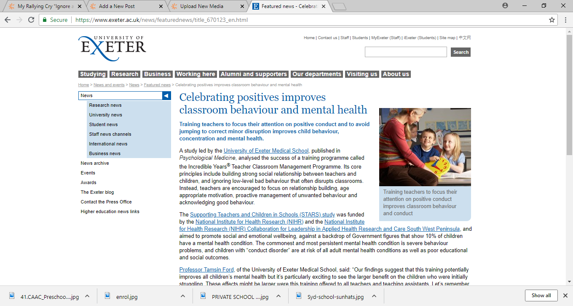Screen dimensions: 573x306
Task: Open National Institute for Health Research (NIHR) link
Action: (x=249, y=222)
